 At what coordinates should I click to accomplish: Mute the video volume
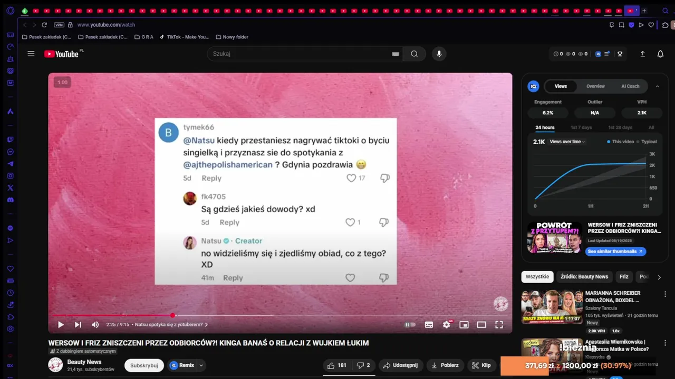[x=95, y=325]
